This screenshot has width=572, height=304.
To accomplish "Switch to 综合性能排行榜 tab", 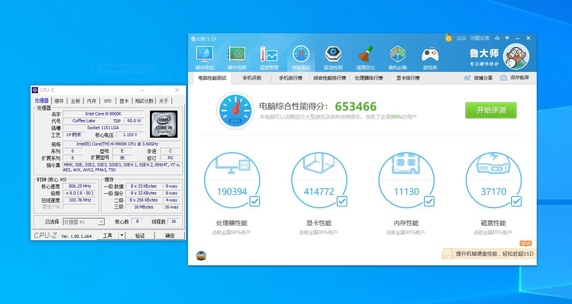I will [330, 78].
